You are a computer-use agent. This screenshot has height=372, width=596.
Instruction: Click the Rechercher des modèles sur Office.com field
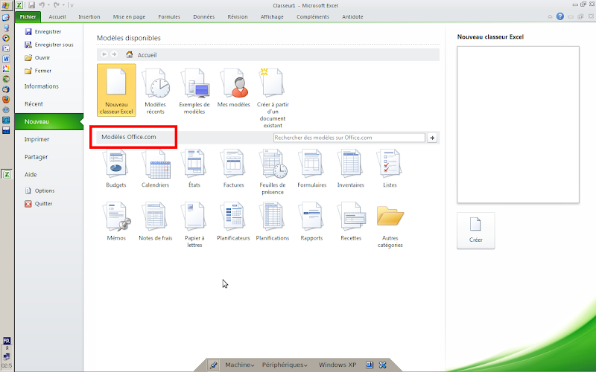[x=349, y=138]
